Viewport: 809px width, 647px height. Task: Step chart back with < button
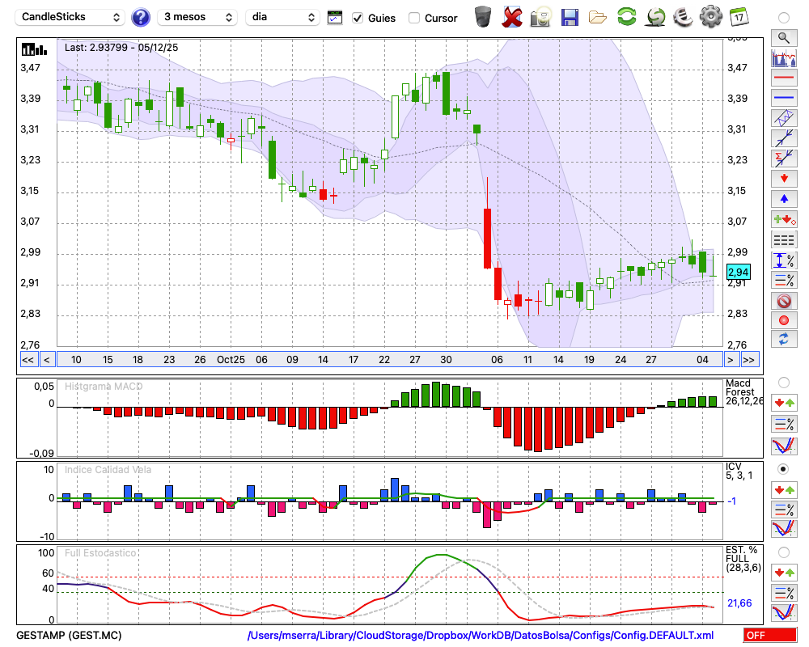(x=47, y=360)
